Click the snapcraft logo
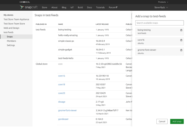Viewport: 187px width, 128px height. tap(29, 7)
